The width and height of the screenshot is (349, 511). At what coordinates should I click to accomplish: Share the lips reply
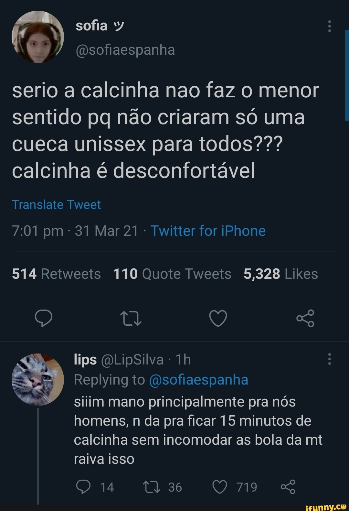[x=288, y=487]
